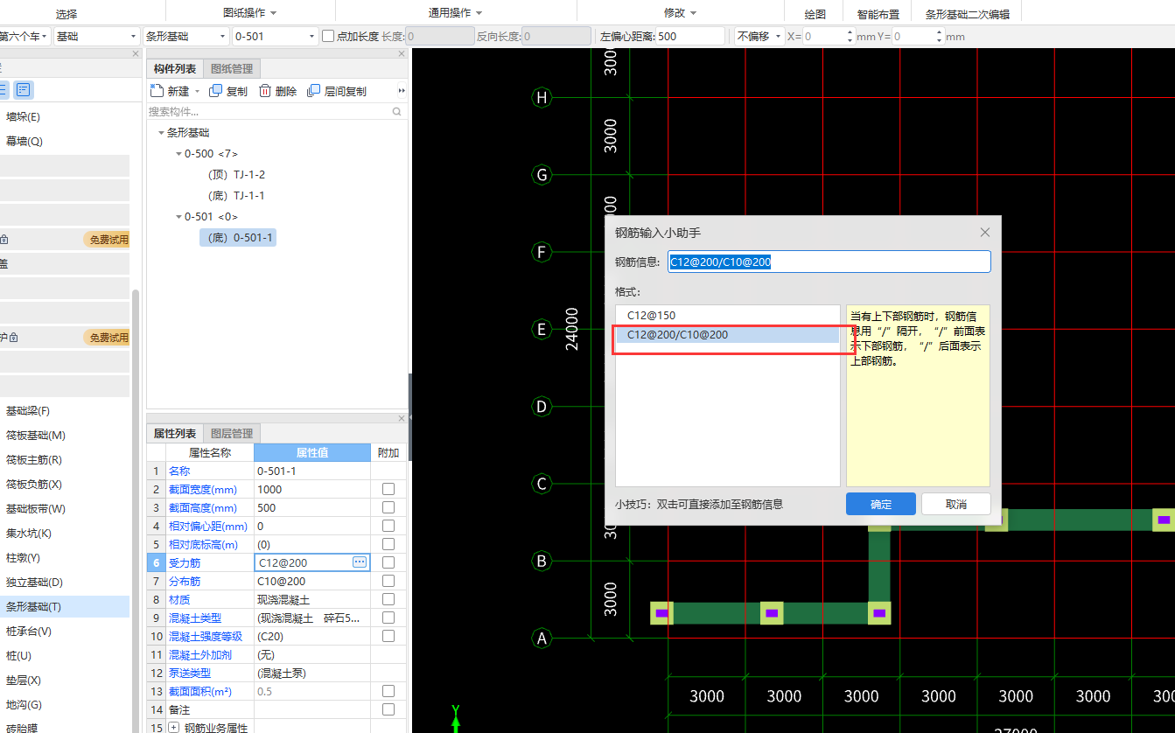Check the 附加 box for 材质
This screenshot has width=1175, height=733.
click(388, 599)
